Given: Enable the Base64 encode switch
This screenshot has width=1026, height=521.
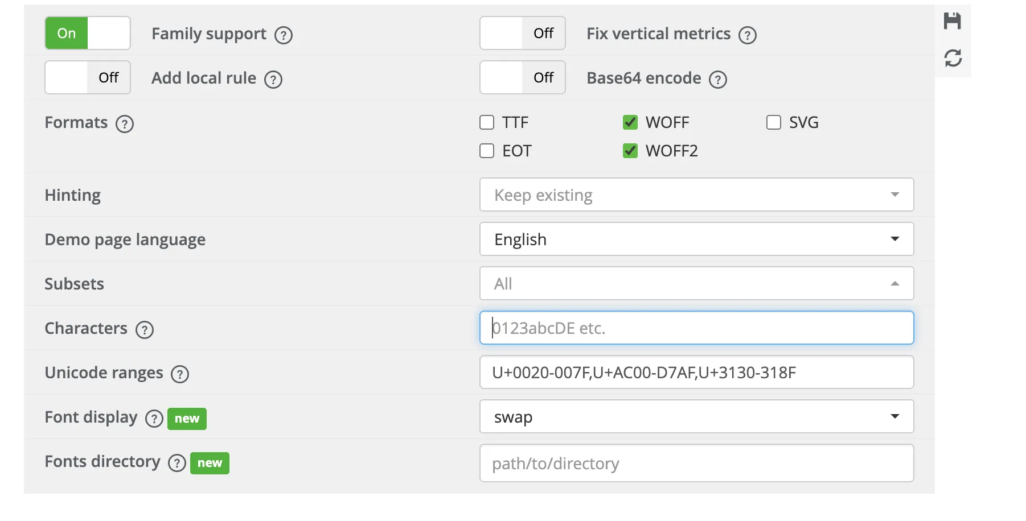Looking at the screenshot, I should [x=522, y=77].
